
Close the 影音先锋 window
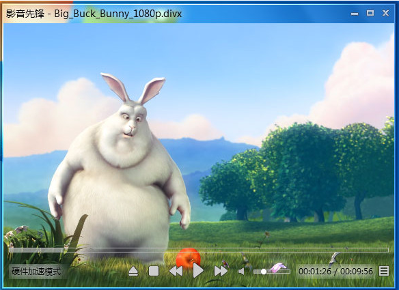point(386,13)
